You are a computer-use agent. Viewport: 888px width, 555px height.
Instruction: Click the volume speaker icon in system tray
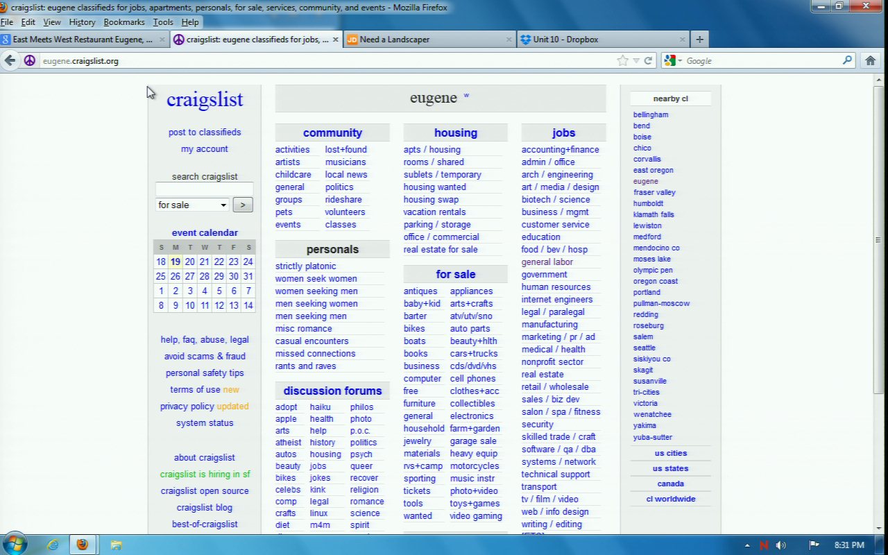tap(781, 545)
